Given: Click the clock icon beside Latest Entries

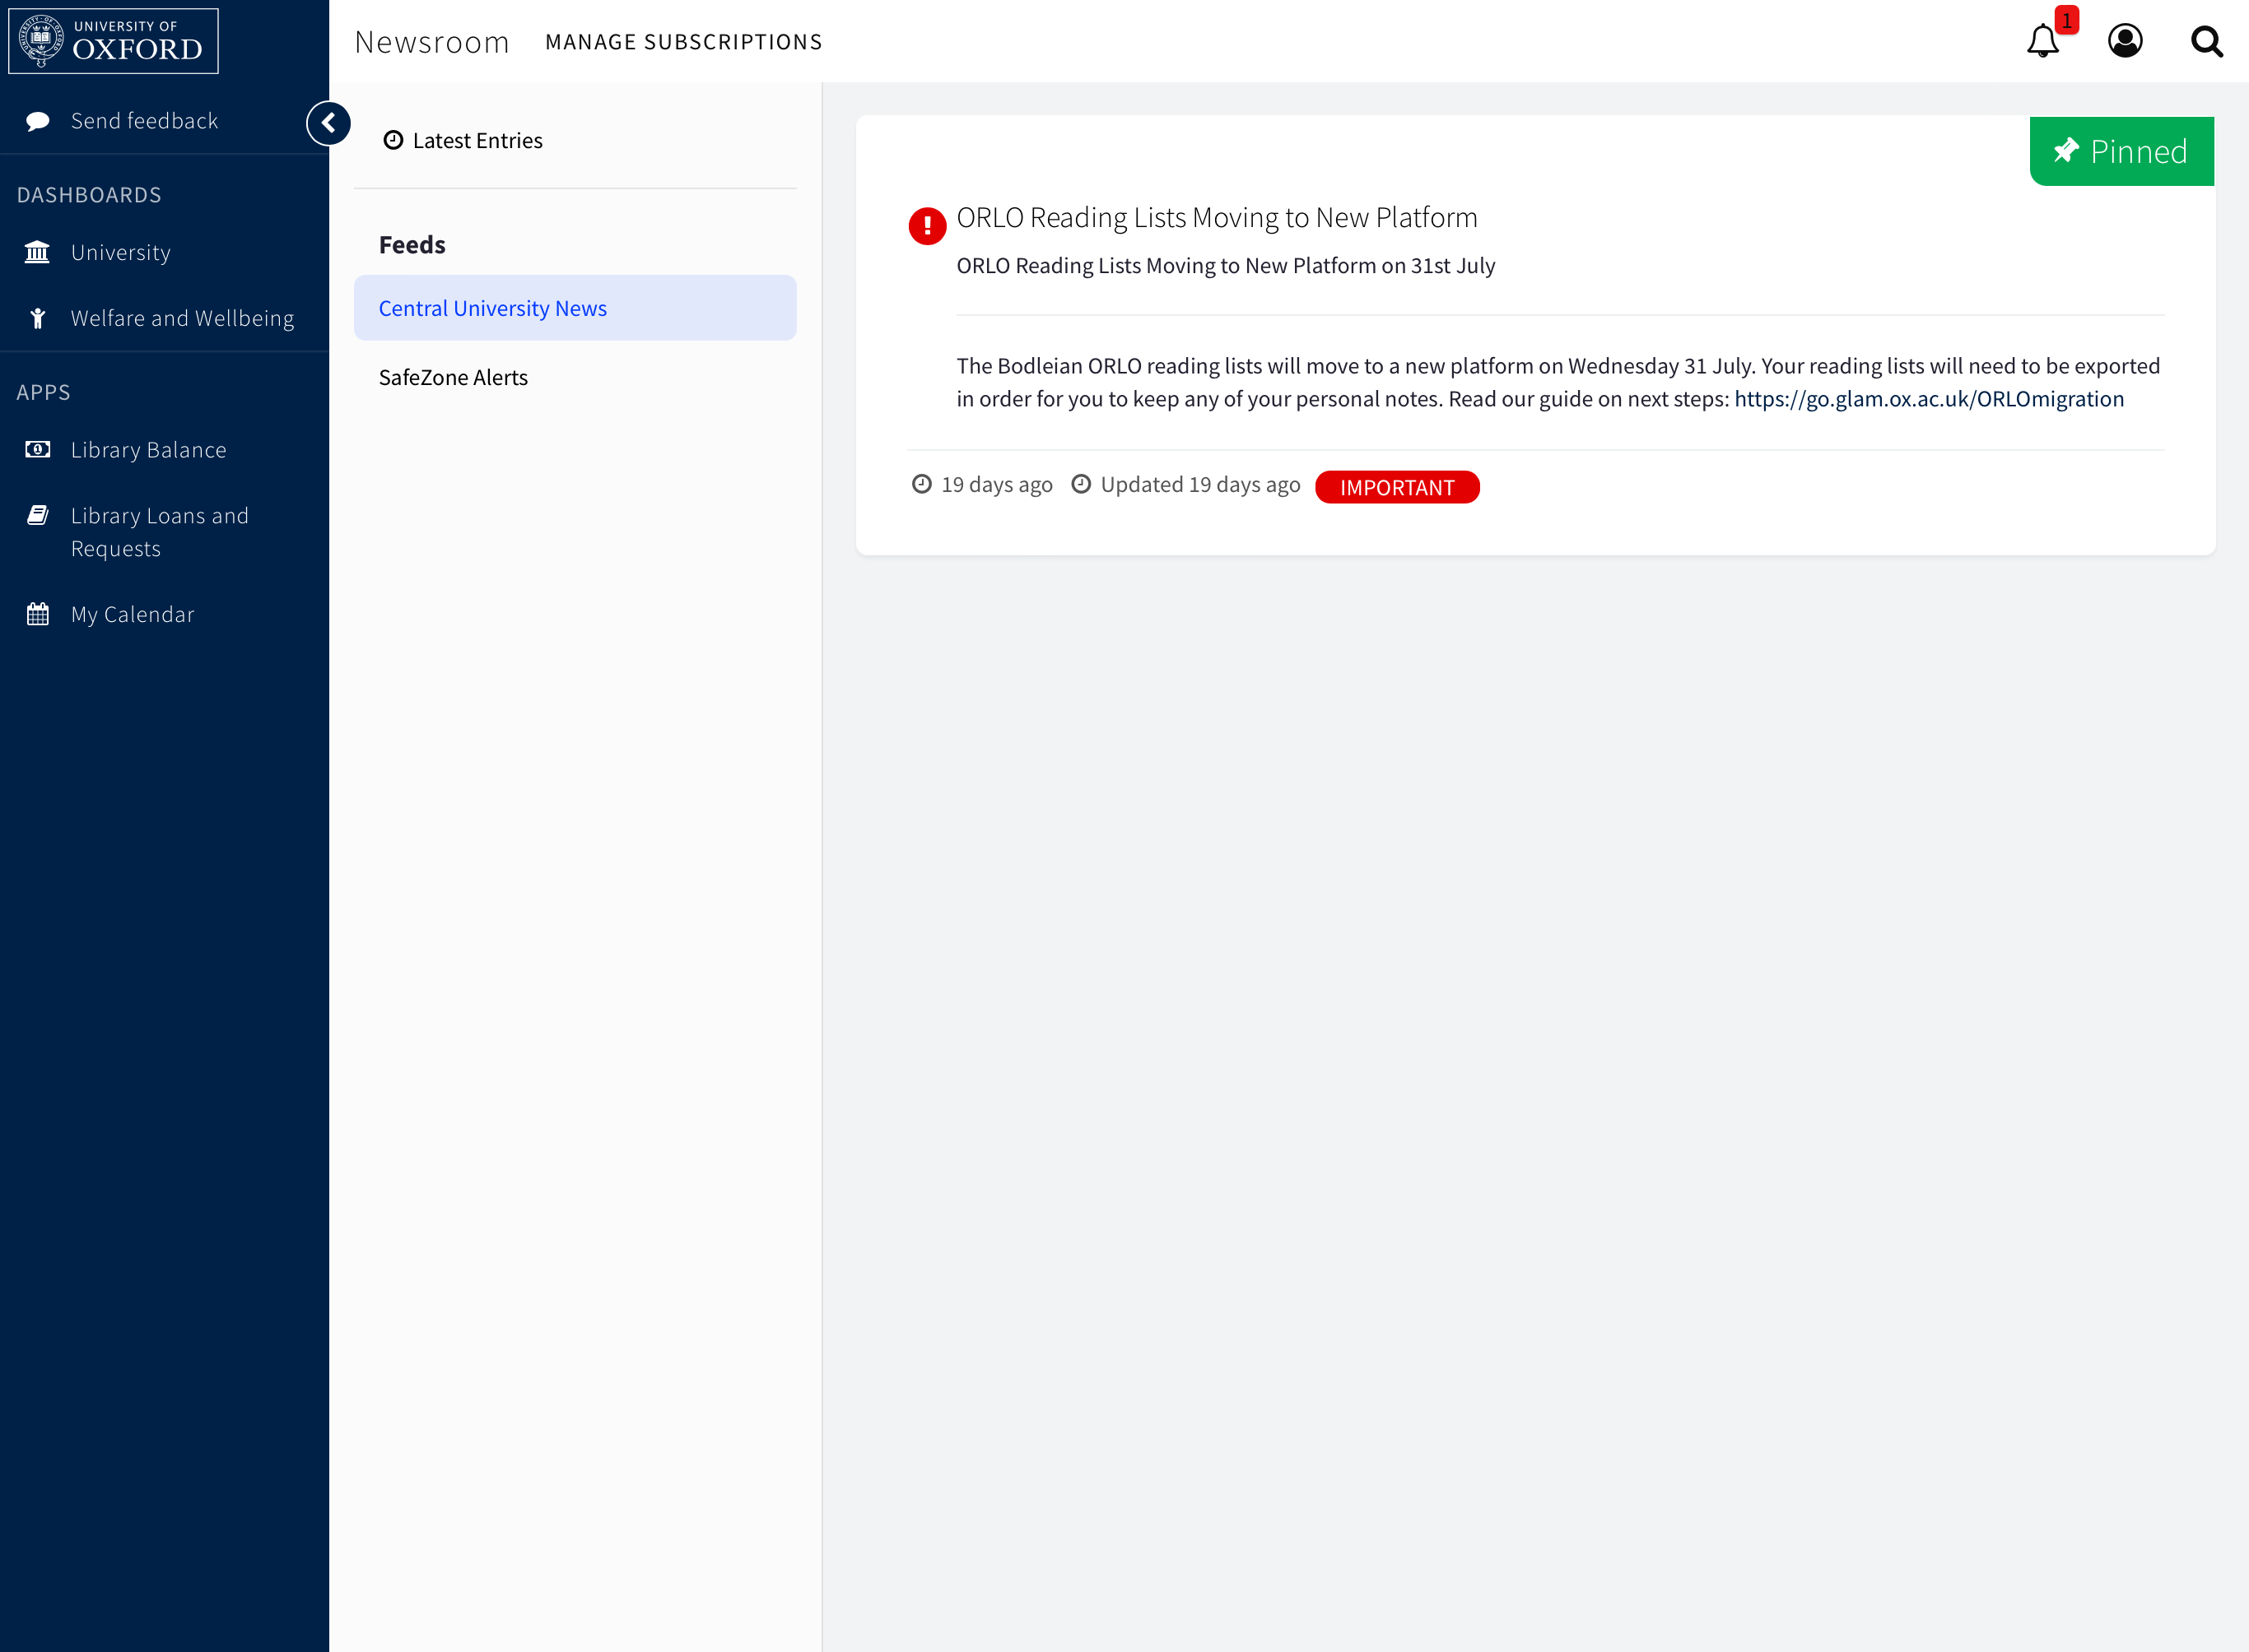Looking at the screenshot, I should (394, 140).
